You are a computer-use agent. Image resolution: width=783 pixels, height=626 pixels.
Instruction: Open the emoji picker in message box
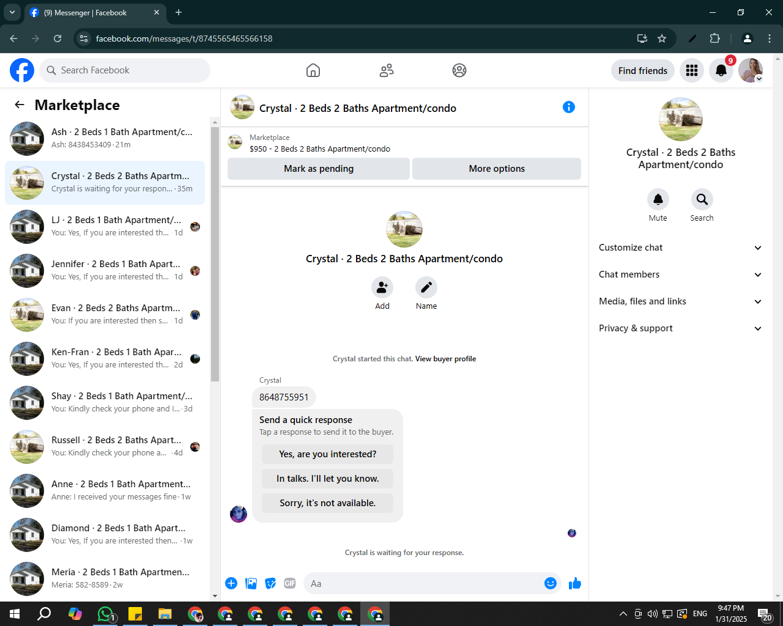click(x=551, y=583)
